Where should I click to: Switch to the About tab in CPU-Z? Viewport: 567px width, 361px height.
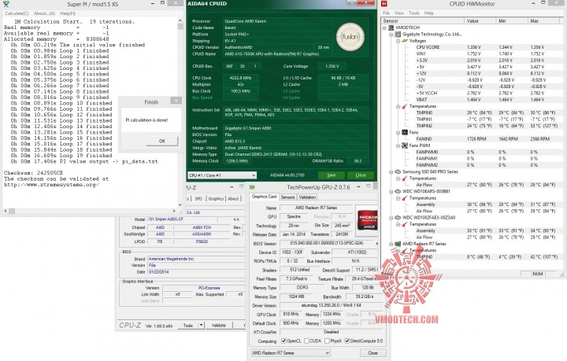tap(233, 198)
